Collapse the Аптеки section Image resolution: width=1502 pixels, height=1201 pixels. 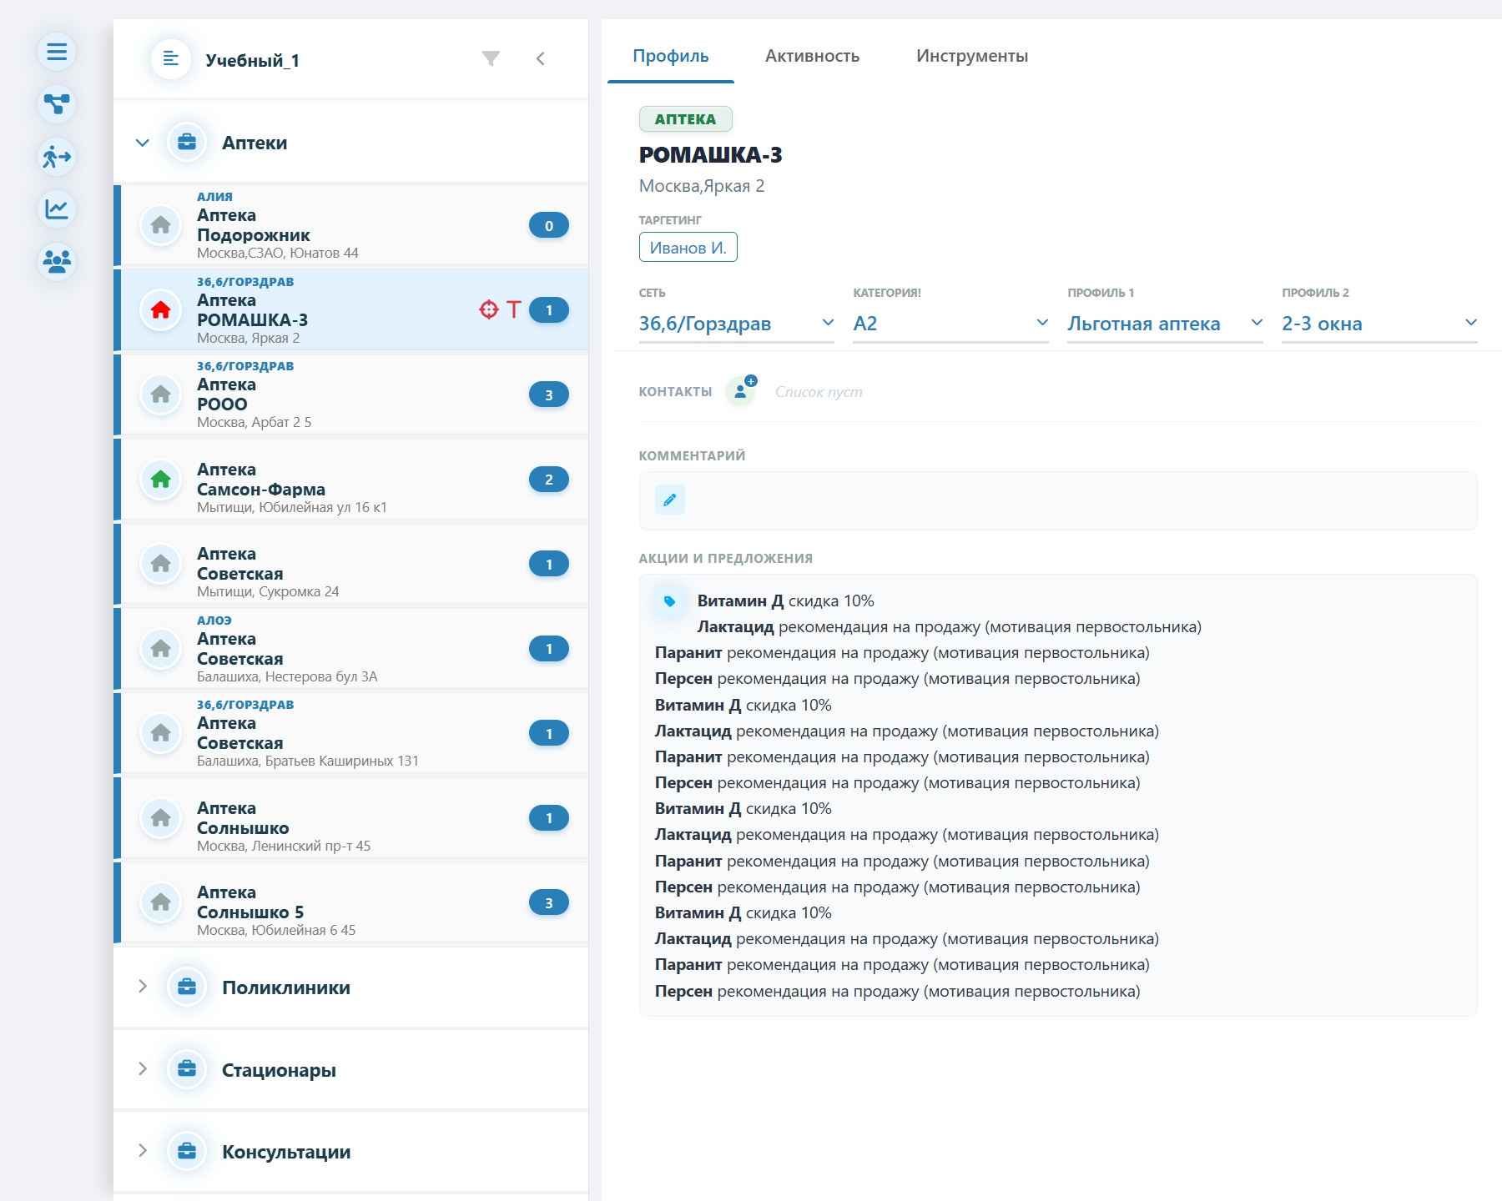click(x=141, y=142)
